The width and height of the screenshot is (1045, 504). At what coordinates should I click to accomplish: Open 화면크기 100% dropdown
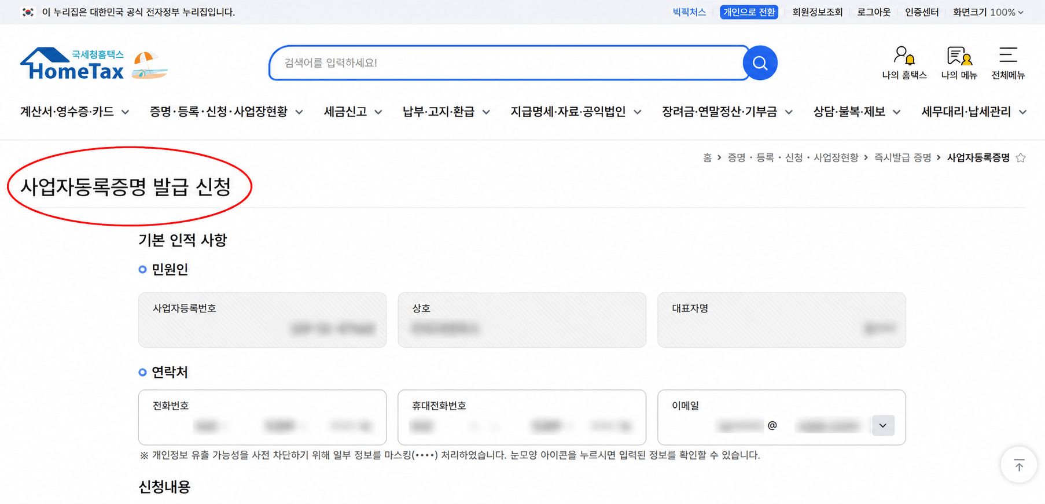pos(988,12)
